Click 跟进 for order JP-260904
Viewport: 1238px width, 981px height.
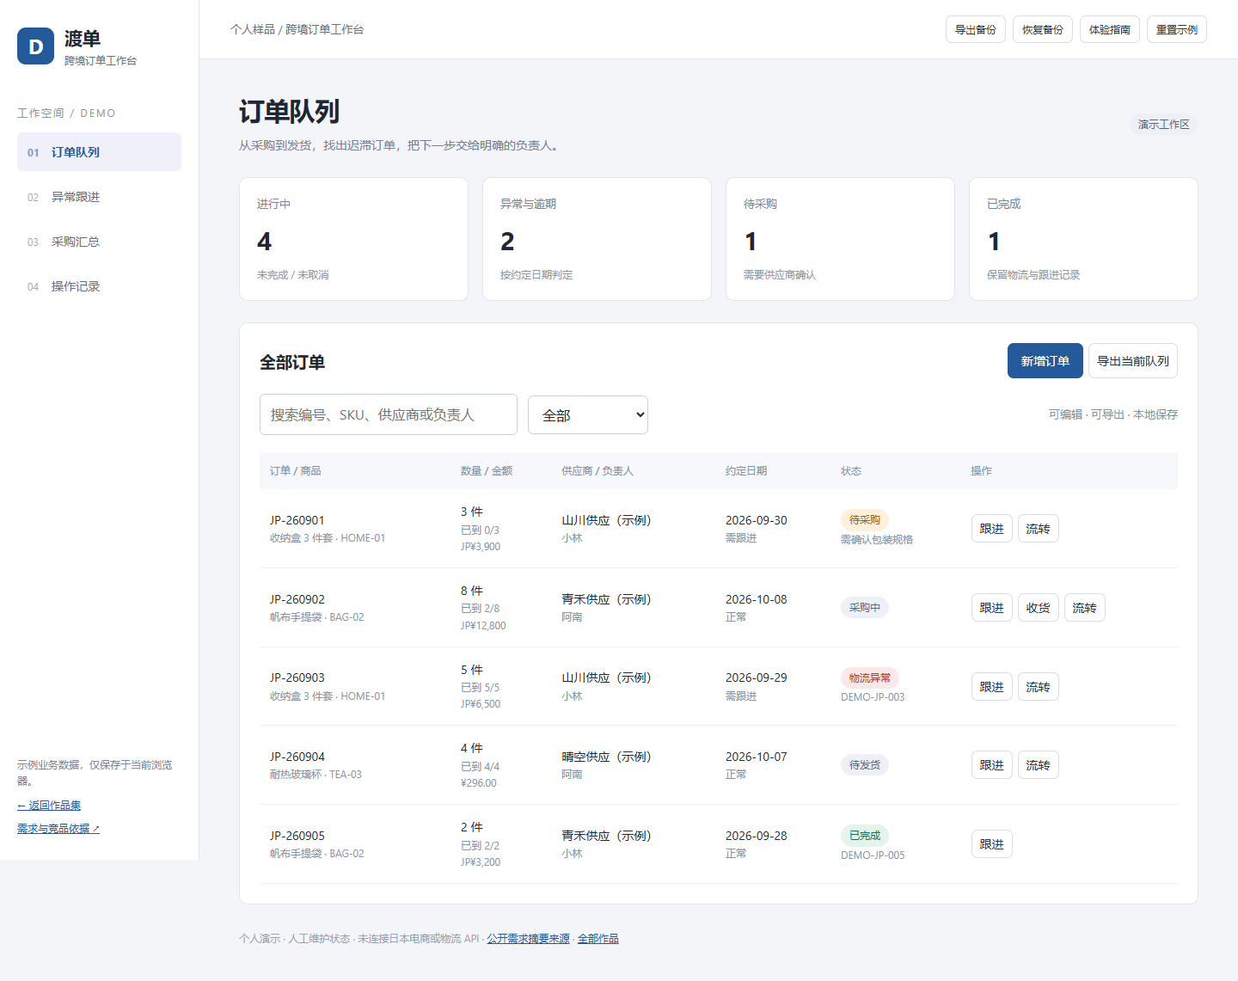tap(992, 765)
